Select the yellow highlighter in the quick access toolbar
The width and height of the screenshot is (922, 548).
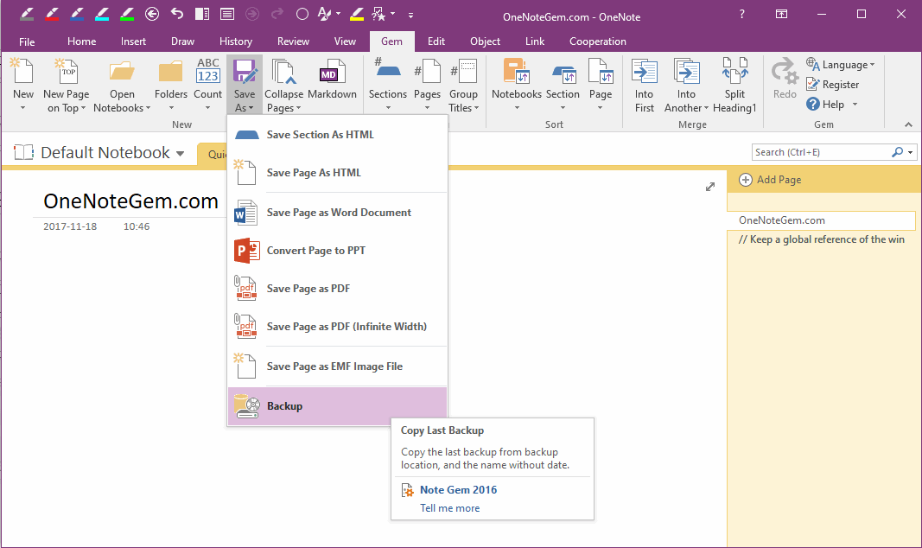tap(357, 14)
